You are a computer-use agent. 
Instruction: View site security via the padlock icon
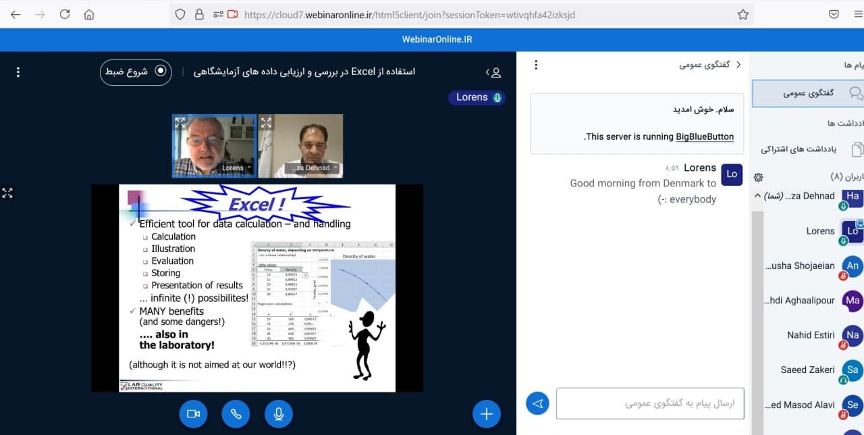pyautogui.click(x=198, y=14)
